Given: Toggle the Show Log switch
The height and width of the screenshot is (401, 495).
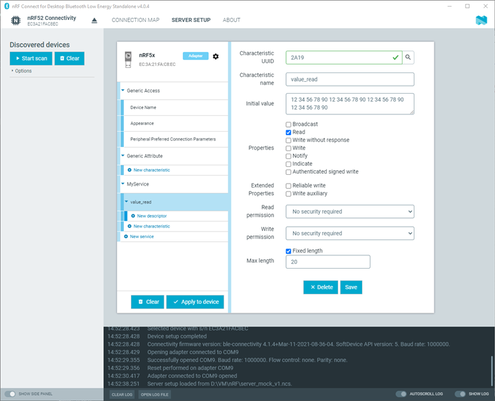Looking at the screenshot, I should tap(460, 394).
